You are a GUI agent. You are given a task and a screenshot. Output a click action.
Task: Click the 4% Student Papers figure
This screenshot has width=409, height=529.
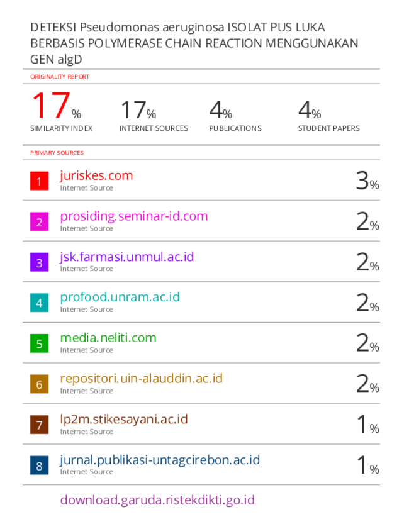click(310, 110)
